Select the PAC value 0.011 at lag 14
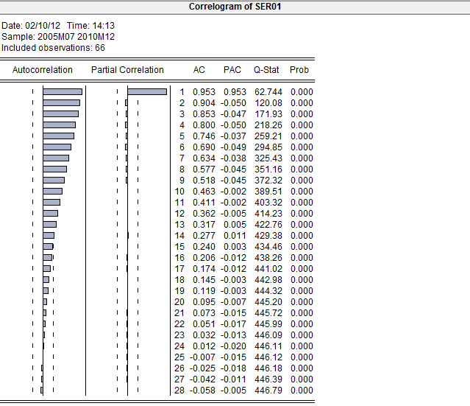This screenshot has height=406, width=470. point(234,236)
